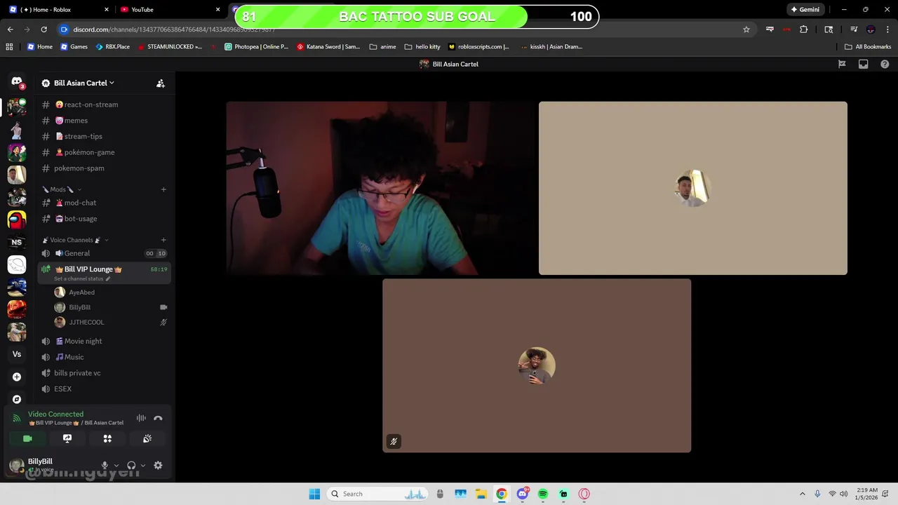Open the NS server icon
The image size is (898, 505).
click(x=17, y=242)
